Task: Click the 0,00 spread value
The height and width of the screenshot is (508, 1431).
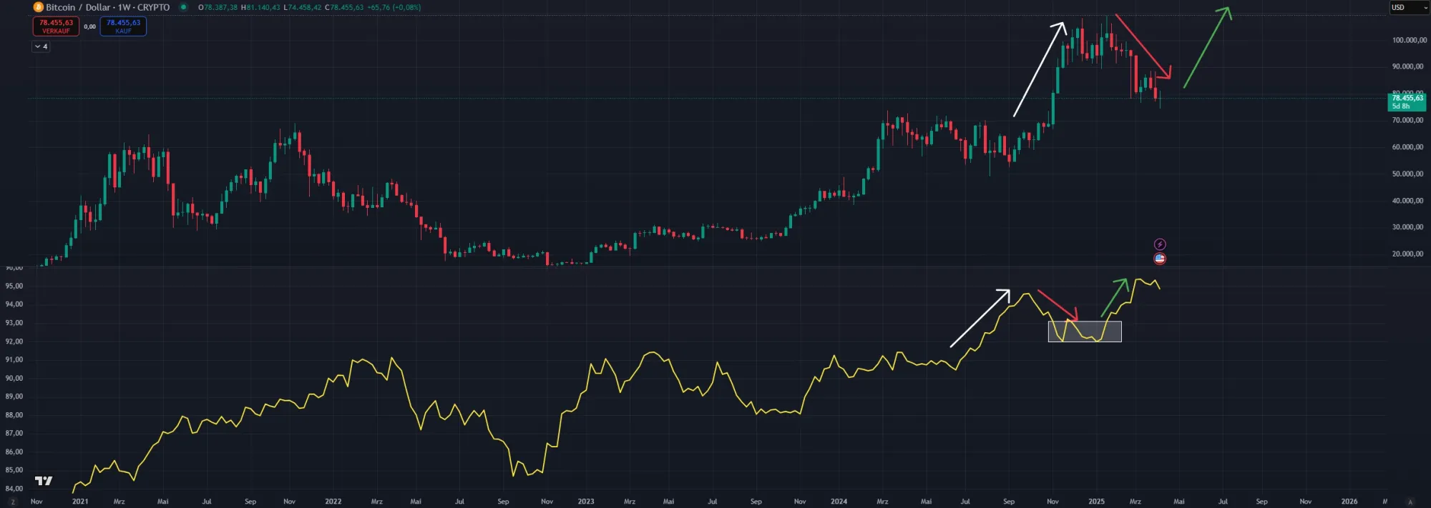Action: point(89,26)
